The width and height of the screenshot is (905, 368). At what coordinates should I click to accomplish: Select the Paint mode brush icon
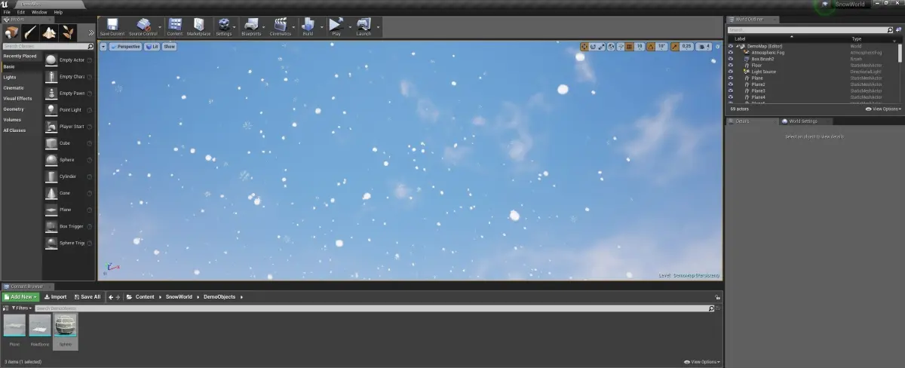tap(30, 32)
